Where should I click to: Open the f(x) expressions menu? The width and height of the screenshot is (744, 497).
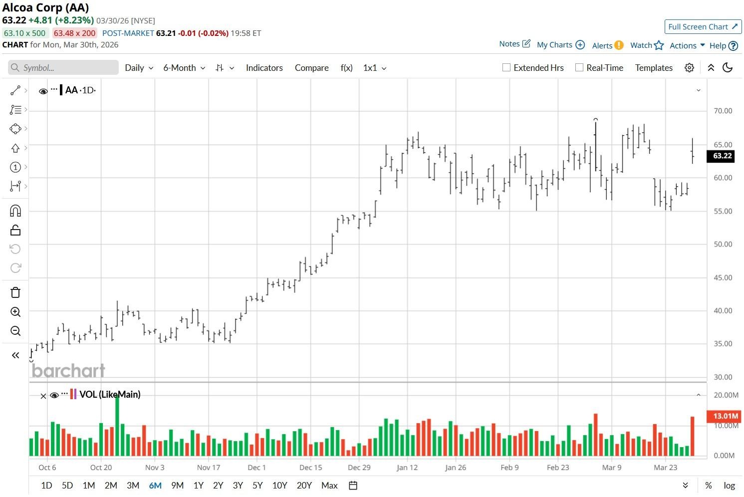346,68
